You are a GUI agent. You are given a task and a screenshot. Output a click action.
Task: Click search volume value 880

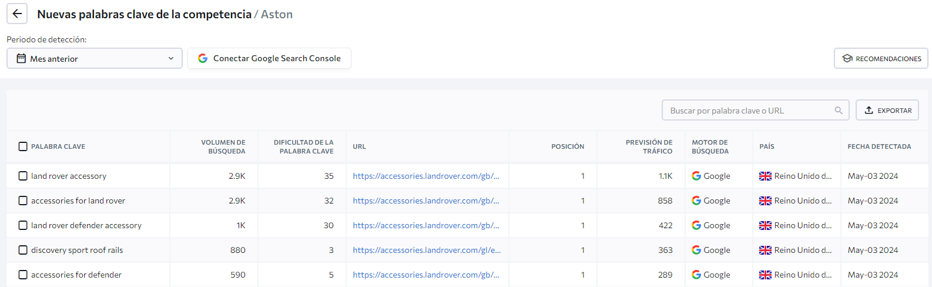point(238,250)
